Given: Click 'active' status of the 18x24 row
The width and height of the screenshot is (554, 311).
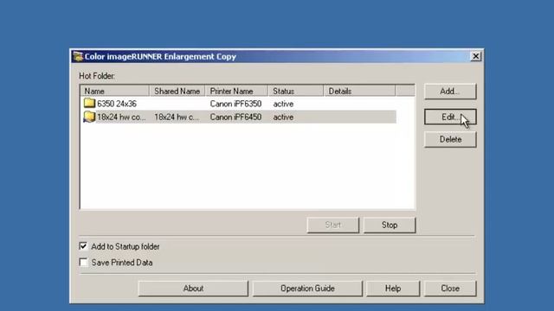Looking at the screenshot, I should (283, 117).
